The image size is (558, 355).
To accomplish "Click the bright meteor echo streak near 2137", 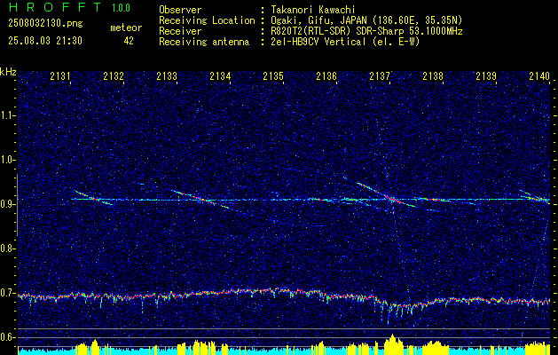I will (x=386, y=194).
